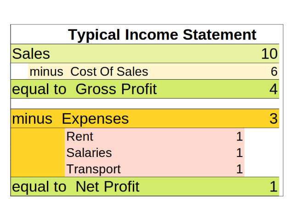Click the Sales value 10
This screenshot has height=221, width=294.
pyautogui.click(x=269, y=54)
